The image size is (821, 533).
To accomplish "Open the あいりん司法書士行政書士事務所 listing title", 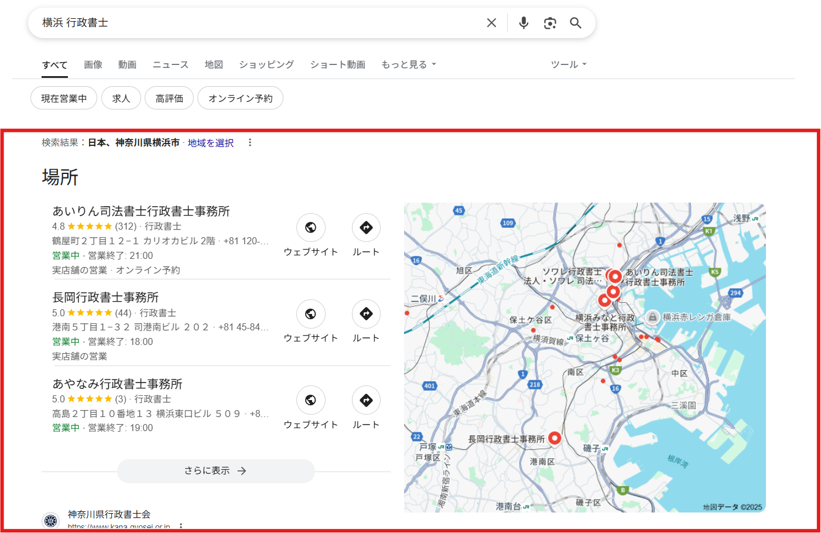I will [x=141, y=211].
